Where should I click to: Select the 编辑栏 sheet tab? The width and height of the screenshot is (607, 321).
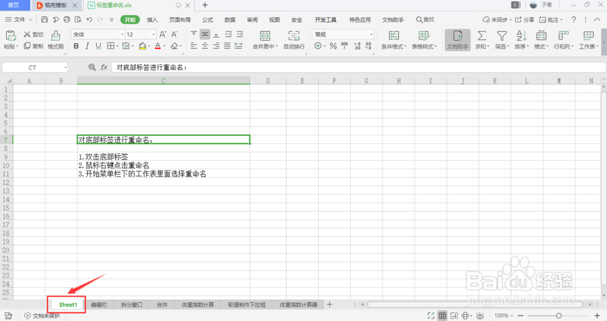point(99,305)
